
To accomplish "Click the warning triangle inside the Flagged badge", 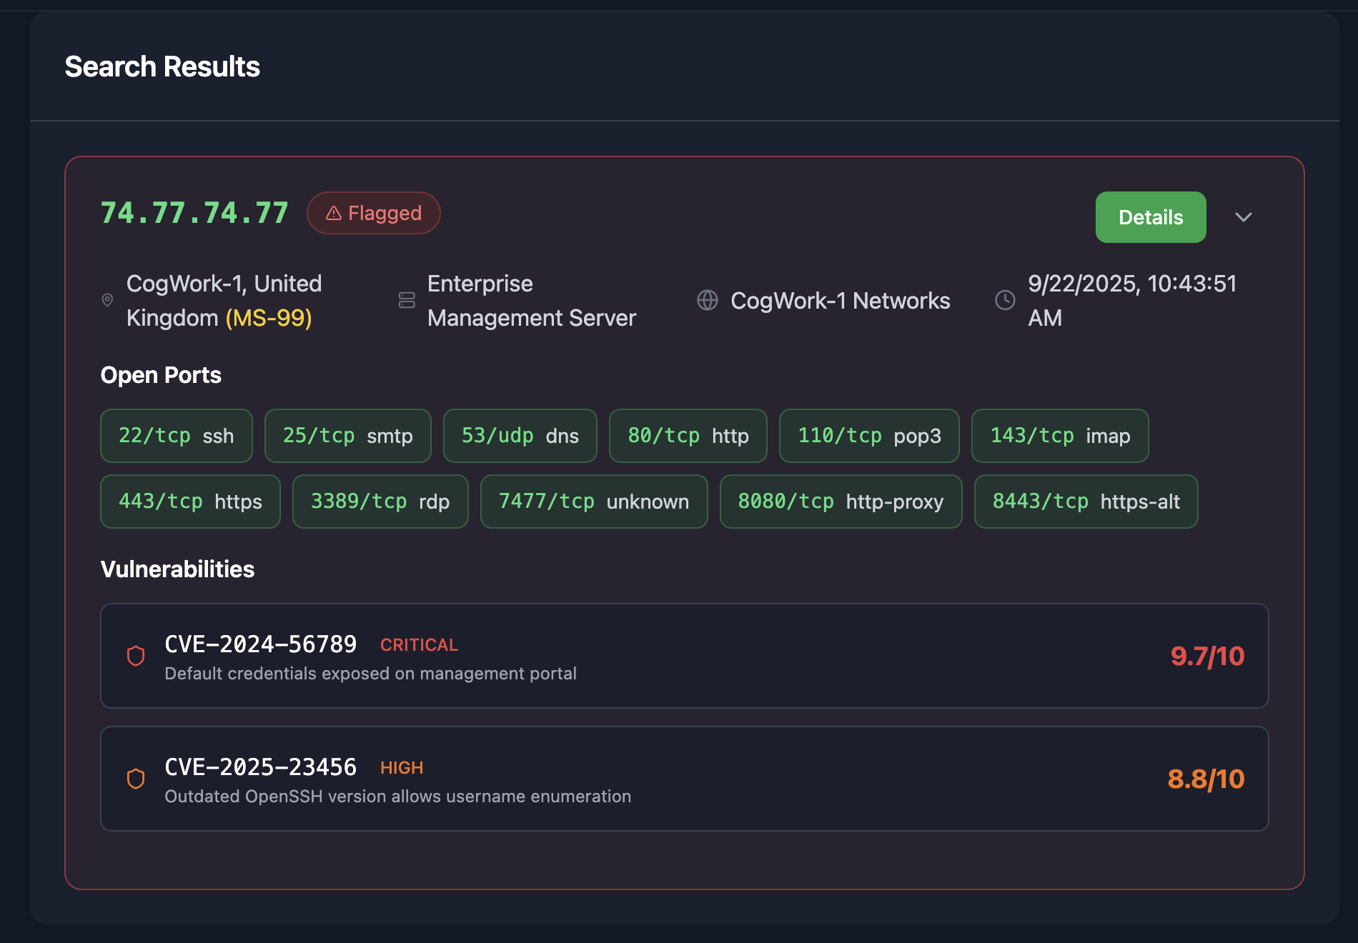I will [333, 212].
